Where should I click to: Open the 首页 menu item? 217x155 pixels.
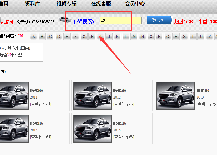4,3
